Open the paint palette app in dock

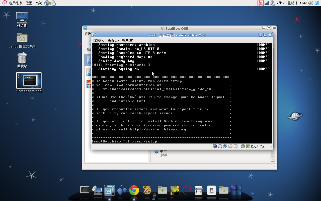tap(147, 190)
